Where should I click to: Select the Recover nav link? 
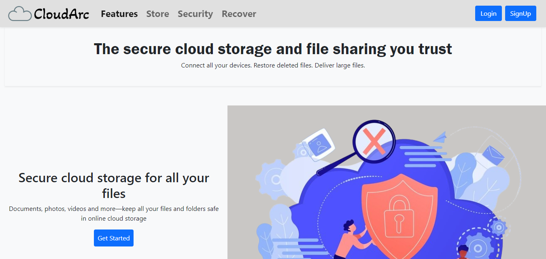239,14
